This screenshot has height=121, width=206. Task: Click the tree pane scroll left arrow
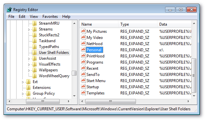point(9,101)
